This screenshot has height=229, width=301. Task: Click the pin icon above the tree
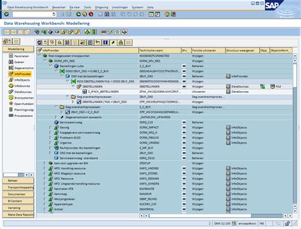pyautogui.click(x=113, y=43)
